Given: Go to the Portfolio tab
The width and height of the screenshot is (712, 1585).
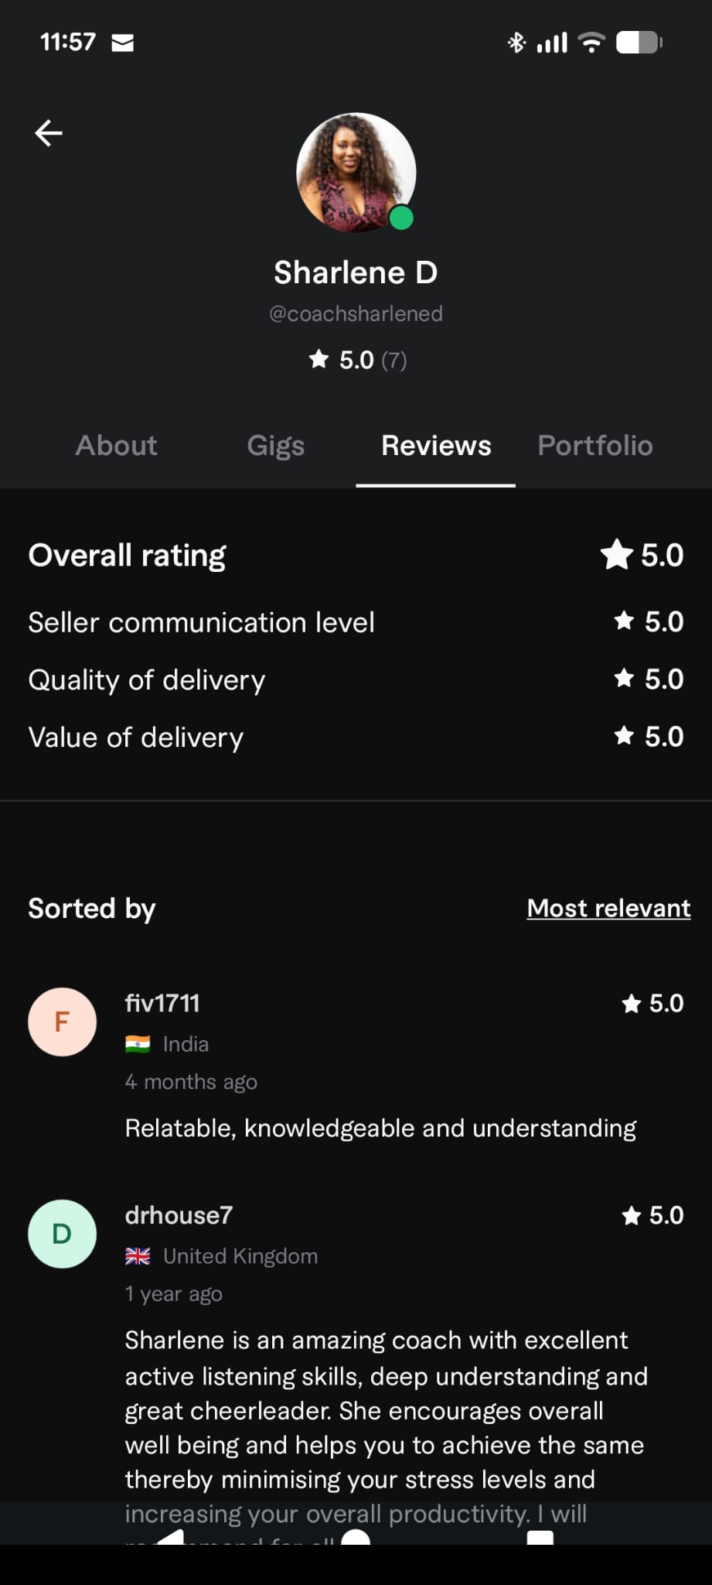Looking at the screenshot, I should coord(595,446).
